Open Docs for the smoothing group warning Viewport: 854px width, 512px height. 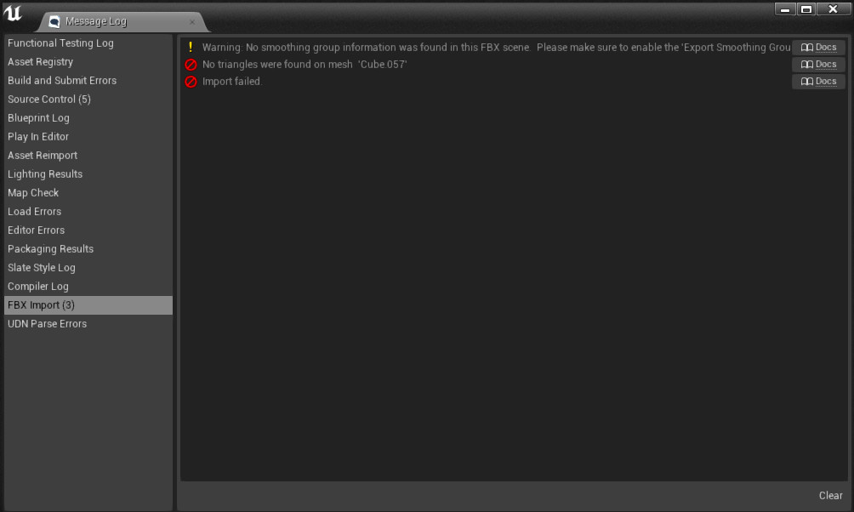(x=818, y=48)
